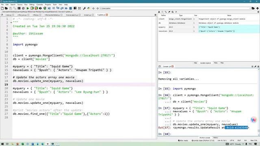Image resolution: width=260 pixels, height=146 pixels.
Task: Re-run last script icon
Action: pyautogui.click(x=45, y=8)
